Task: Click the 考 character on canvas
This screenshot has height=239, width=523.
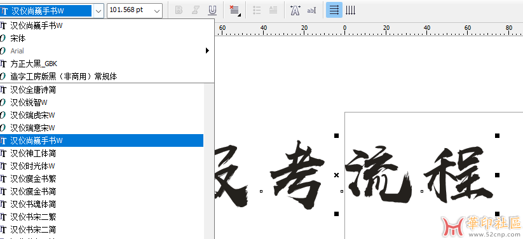Action: tap(297, 175)
